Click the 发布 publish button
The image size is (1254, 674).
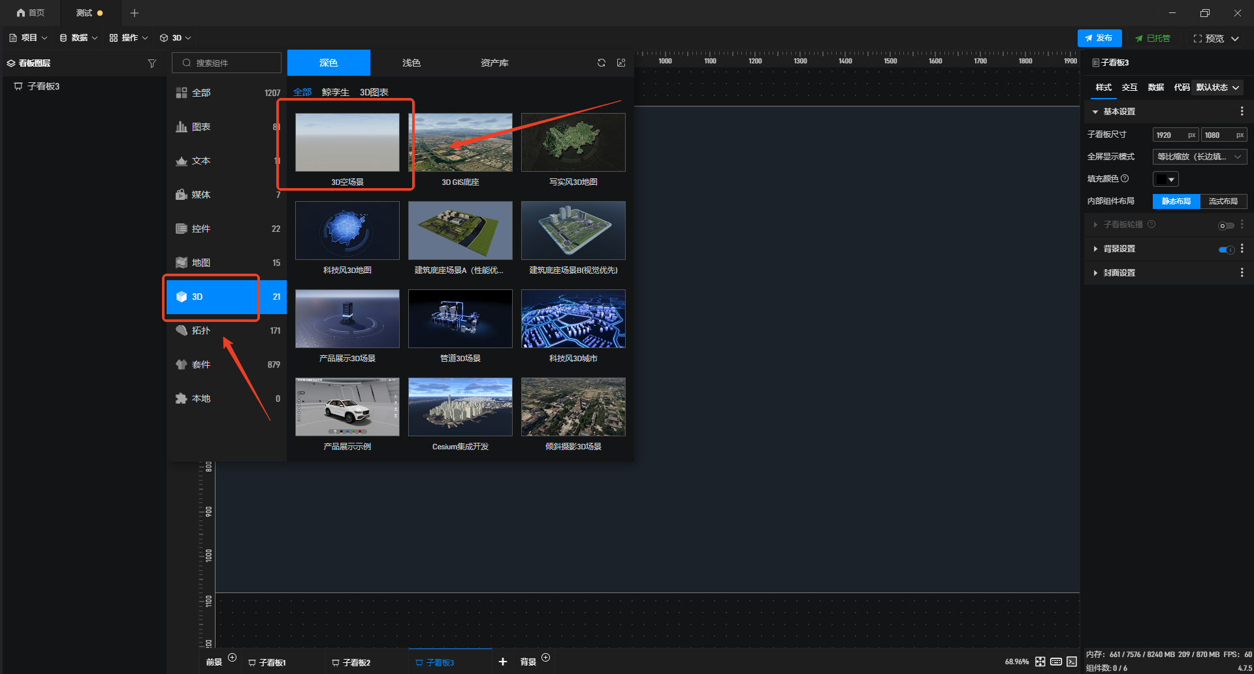click(1099, 38)
